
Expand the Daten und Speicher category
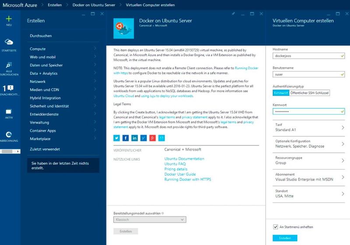click(63, 65)
